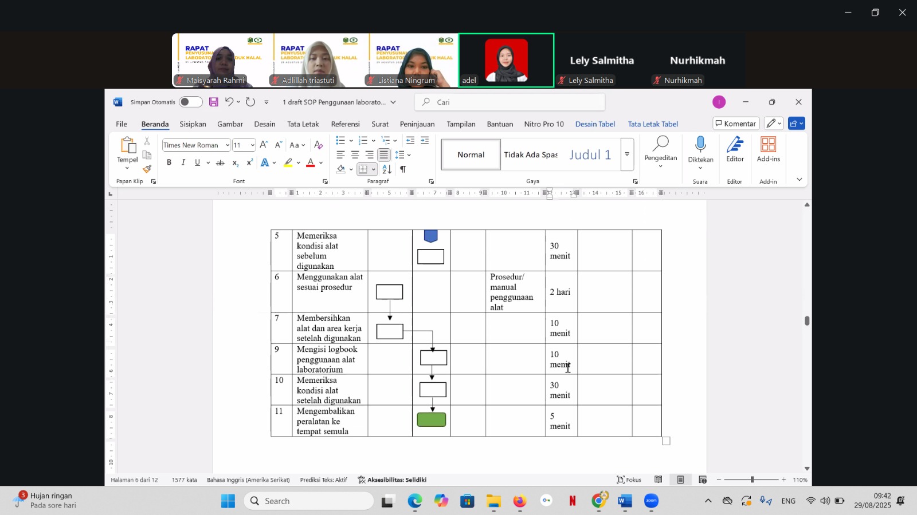Switch to the Tata Letak Tabel tab
This screenshot has height=515, width=917.
(653, 124)
